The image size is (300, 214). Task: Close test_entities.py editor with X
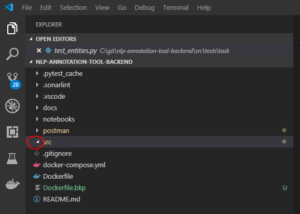pos(39,50)
